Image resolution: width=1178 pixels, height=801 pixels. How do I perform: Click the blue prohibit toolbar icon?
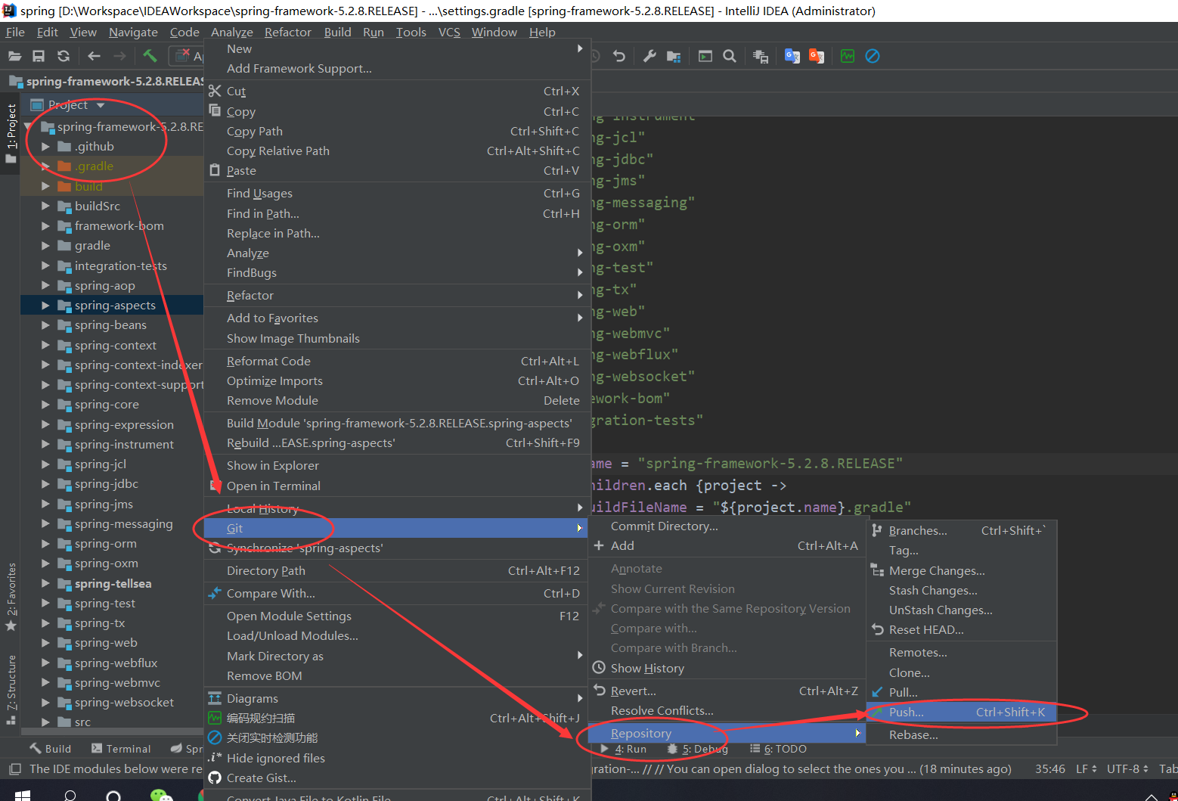click(x=873, y=55)
